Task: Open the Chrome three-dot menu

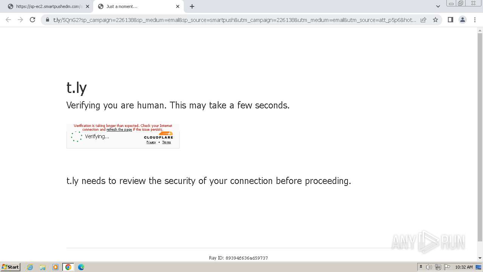Action: [x=475, y=20]
